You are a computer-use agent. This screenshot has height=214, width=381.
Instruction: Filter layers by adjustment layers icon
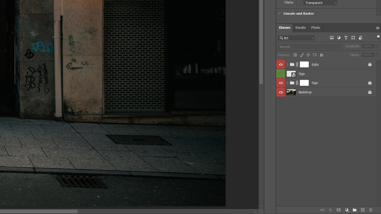[339, 38]
